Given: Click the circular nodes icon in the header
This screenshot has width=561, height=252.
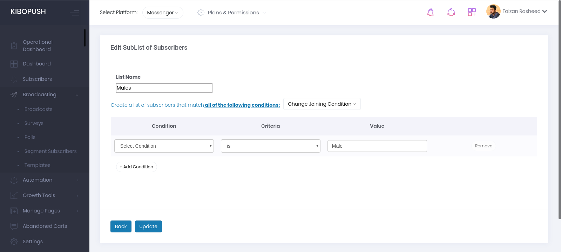Looking at the screenshot, I should 451,12.
